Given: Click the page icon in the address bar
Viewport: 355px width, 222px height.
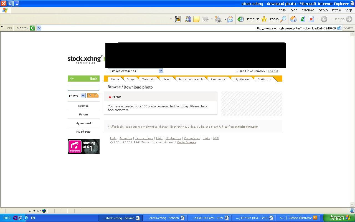Looking at the screenshot, I should [339, 28].
